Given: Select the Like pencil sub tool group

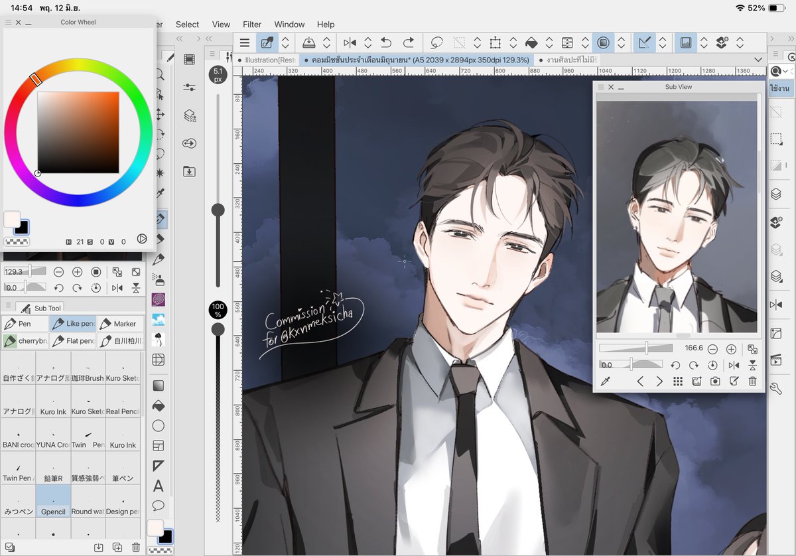Looking at the screenshot, I should click(72, 324).
